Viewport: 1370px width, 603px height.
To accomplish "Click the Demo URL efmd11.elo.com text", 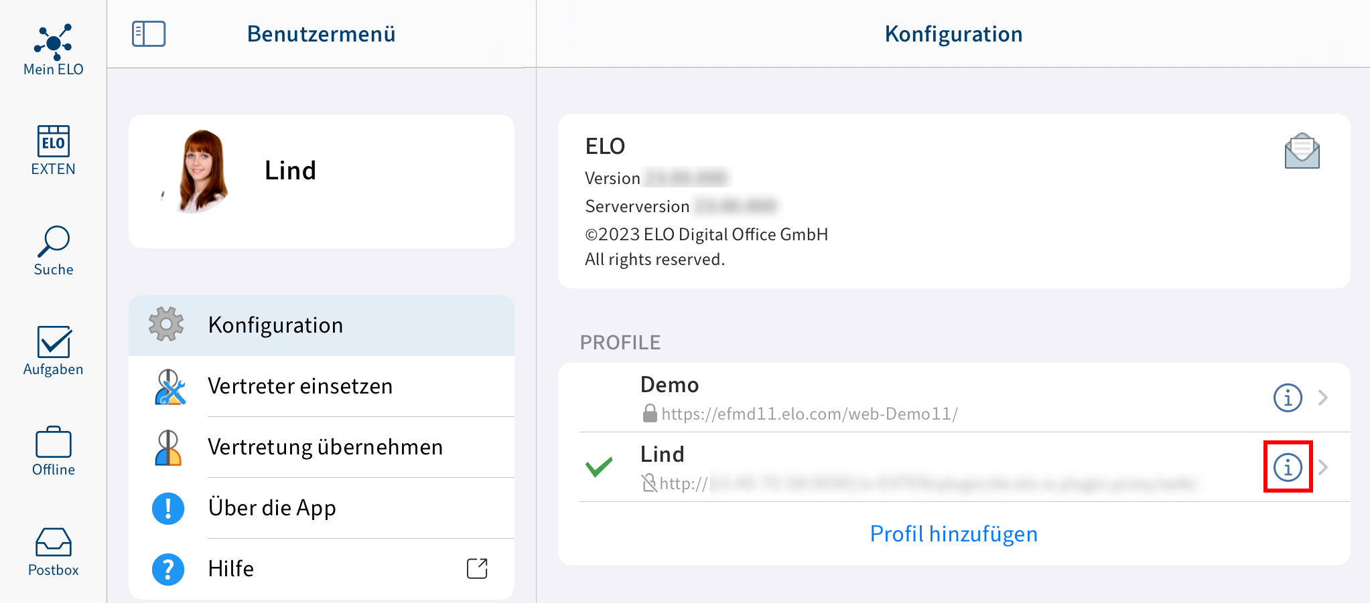I will pyautogui.click(x=809, y=414).
